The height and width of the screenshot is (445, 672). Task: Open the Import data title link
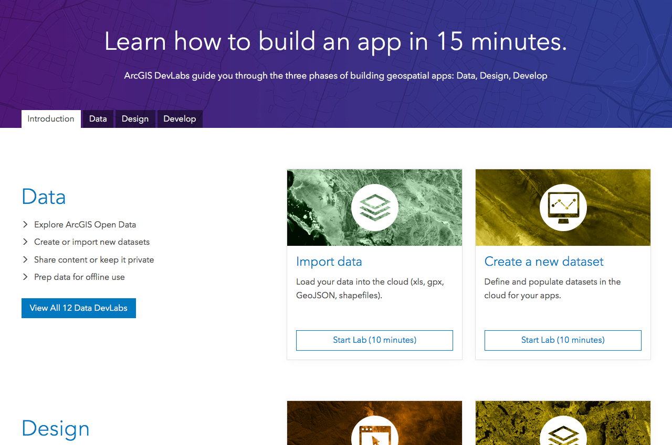click(329, 262)
